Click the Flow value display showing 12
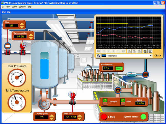Image resolution: width=166 pixels, height=124 pixels. coord(12,25)
